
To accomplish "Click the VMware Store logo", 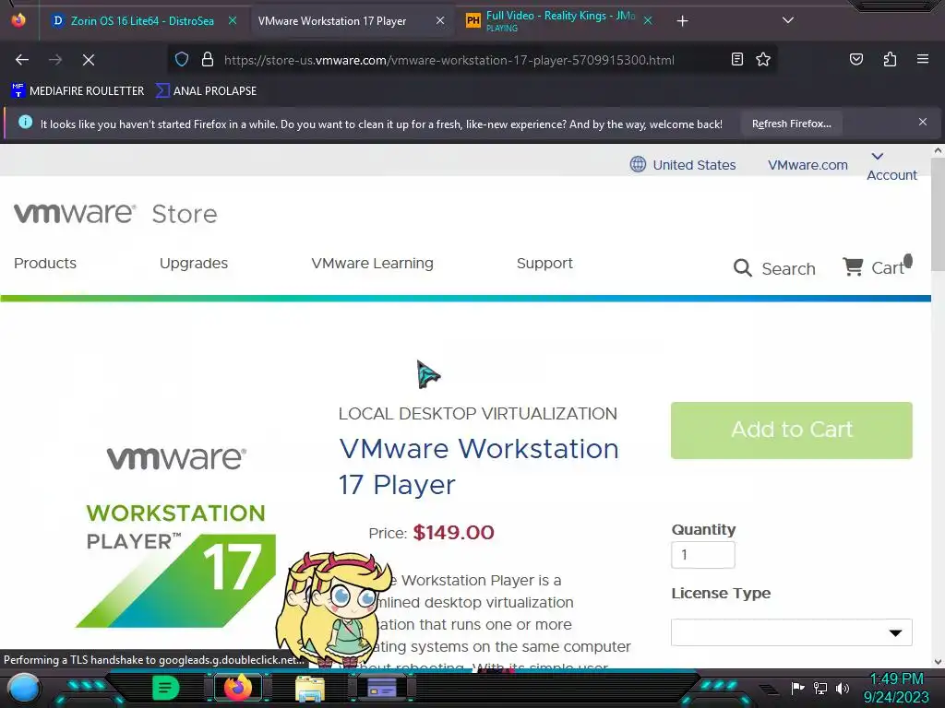I will (115, 213).
